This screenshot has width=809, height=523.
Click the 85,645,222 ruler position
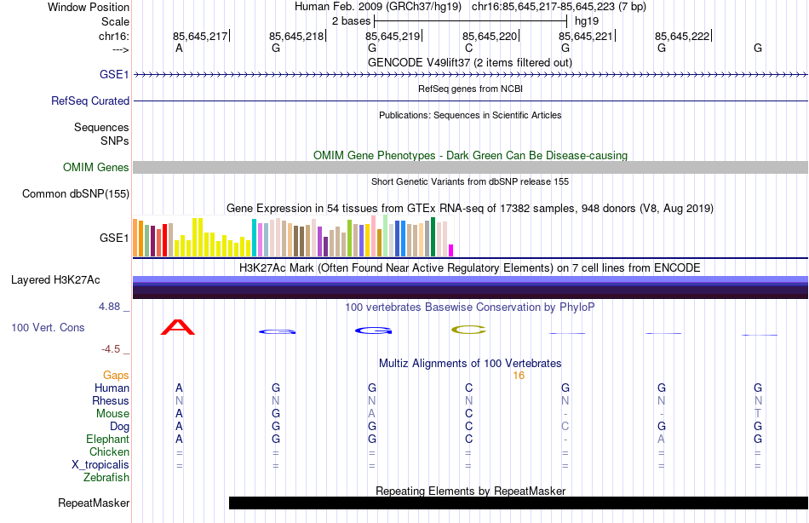coord(682,36)
